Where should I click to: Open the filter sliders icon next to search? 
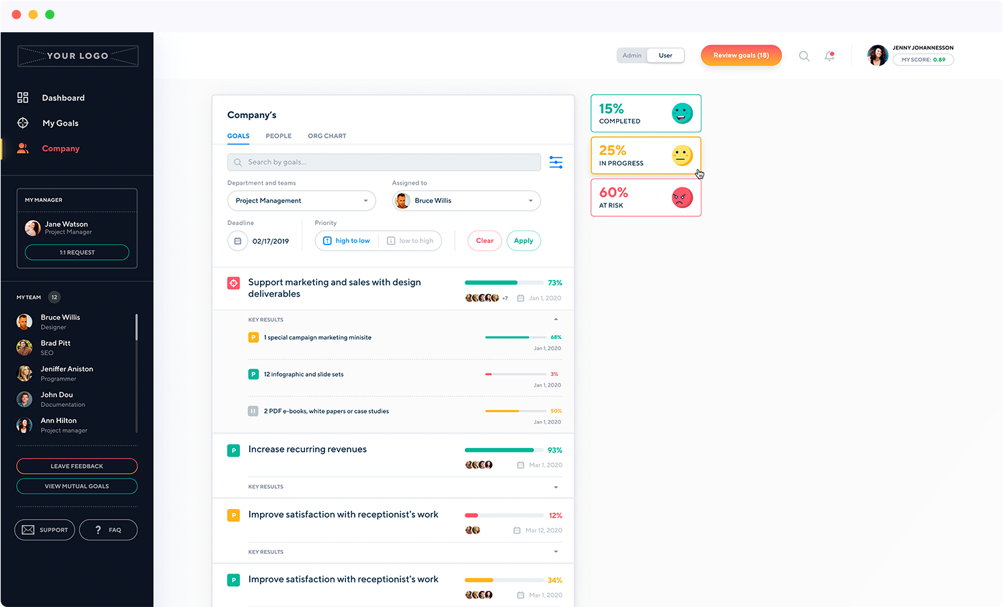click(556, 162)
